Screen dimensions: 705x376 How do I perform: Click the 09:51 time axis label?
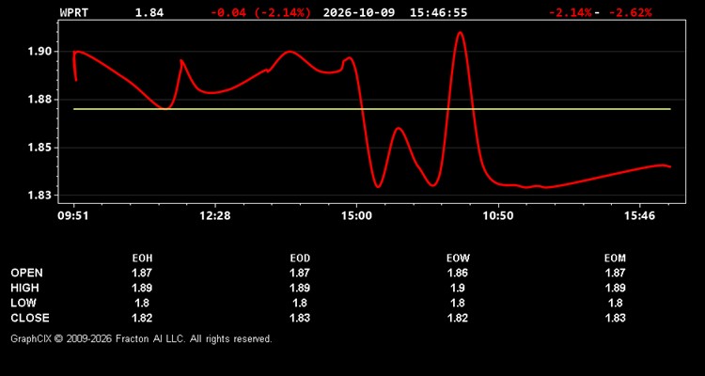coord(73,216)
